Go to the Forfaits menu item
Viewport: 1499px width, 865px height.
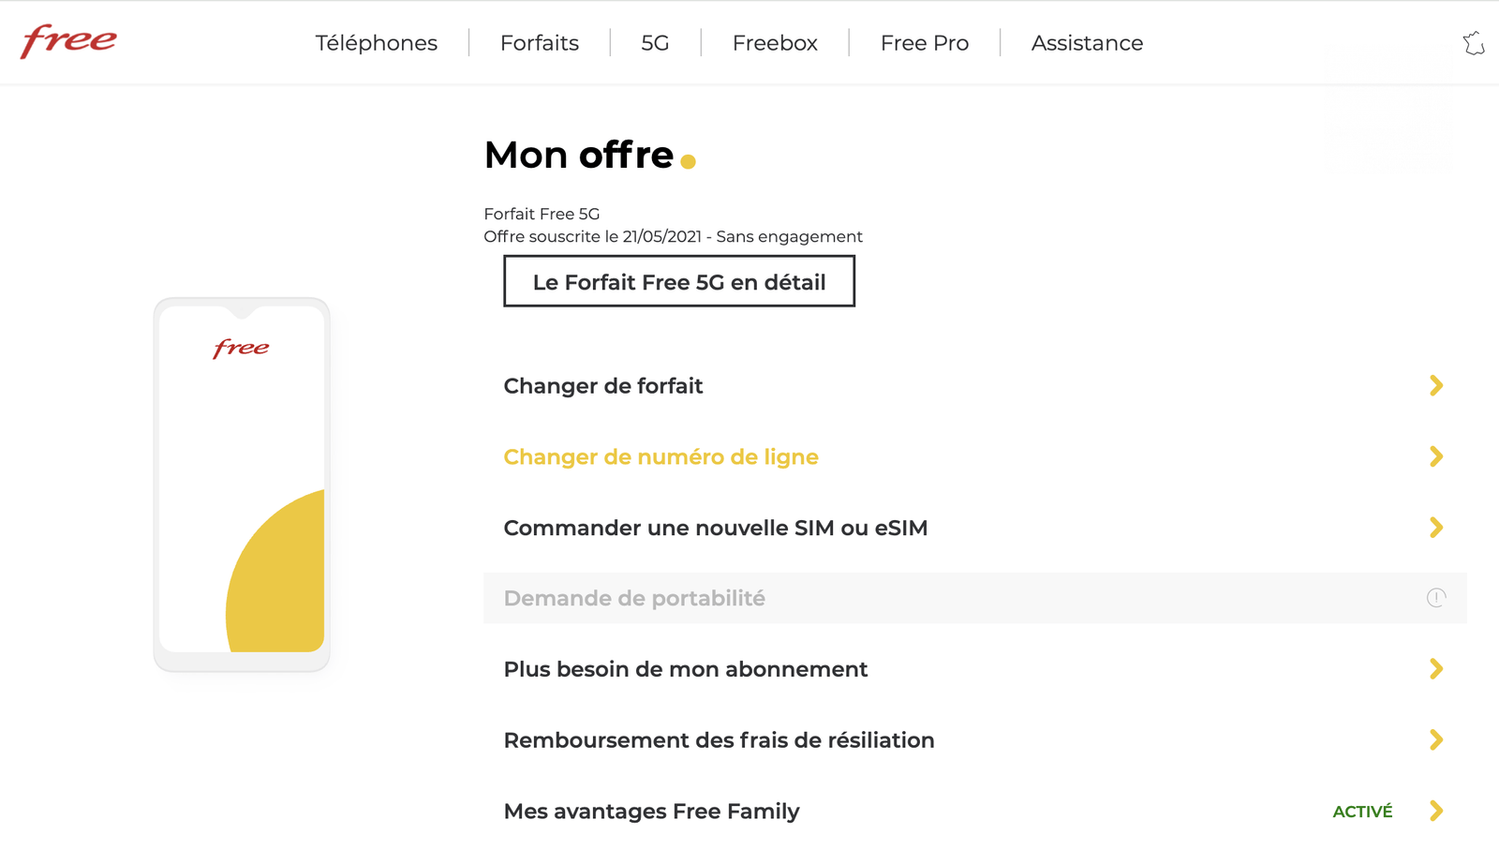[539, 43]
